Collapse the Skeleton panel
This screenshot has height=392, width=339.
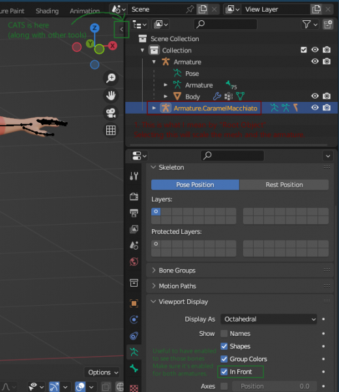[x=153, y=167]
